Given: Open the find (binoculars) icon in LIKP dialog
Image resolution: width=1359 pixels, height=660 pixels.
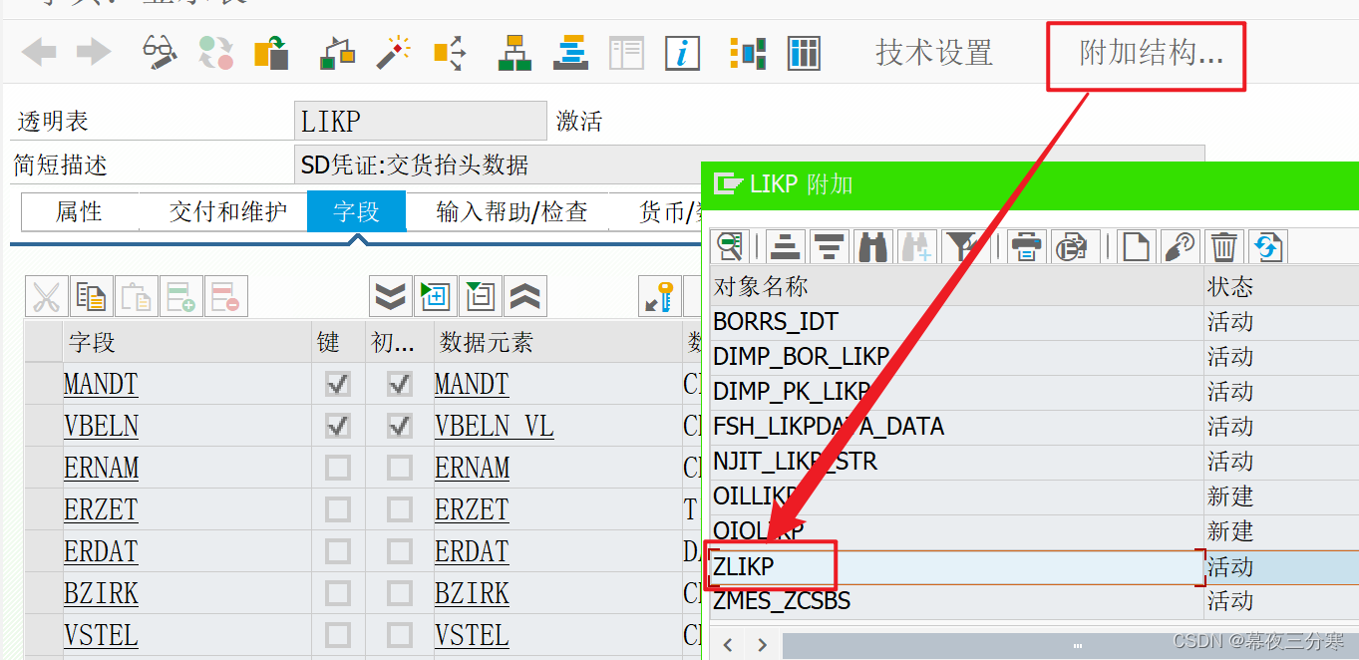Looking at the screenshot, I should tap(872, 246).
